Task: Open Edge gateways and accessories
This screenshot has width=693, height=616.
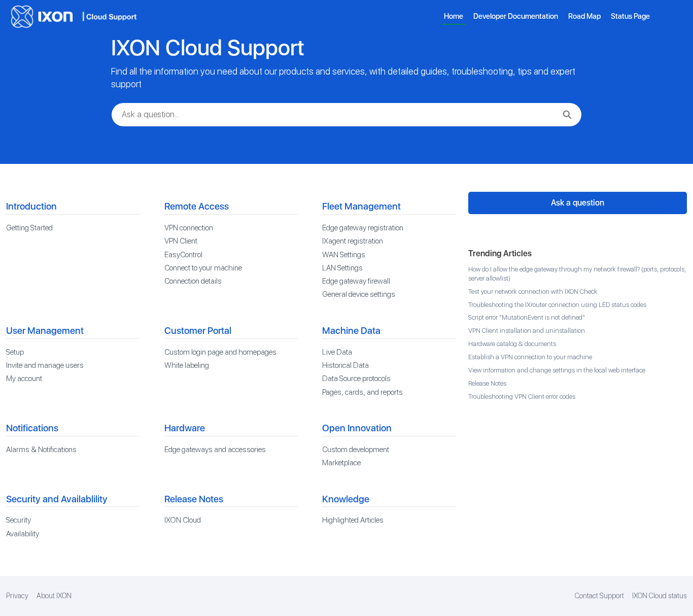Action: (215, 450)
